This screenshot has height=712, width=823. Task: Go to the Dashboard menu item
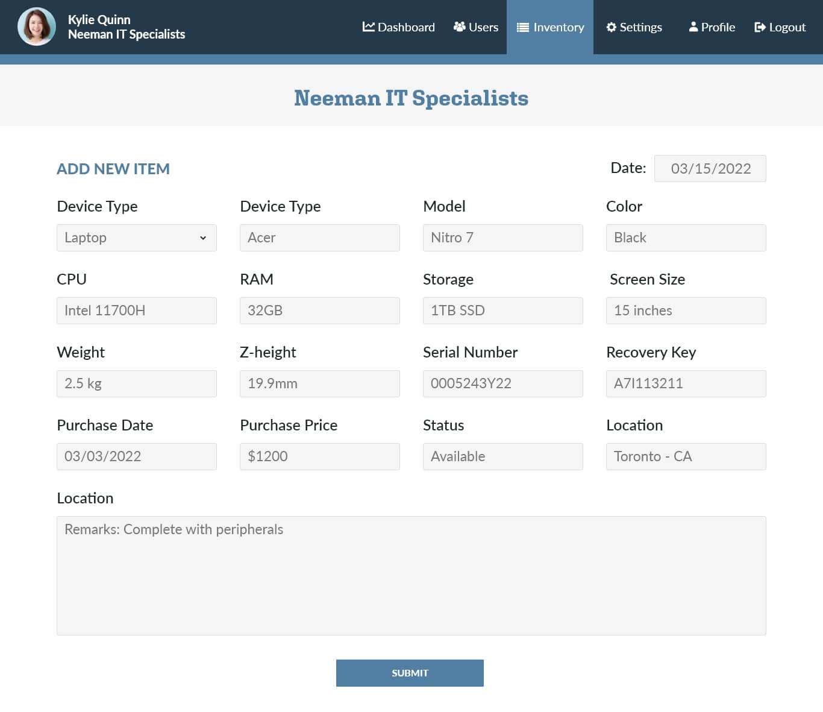coord(406,27)
